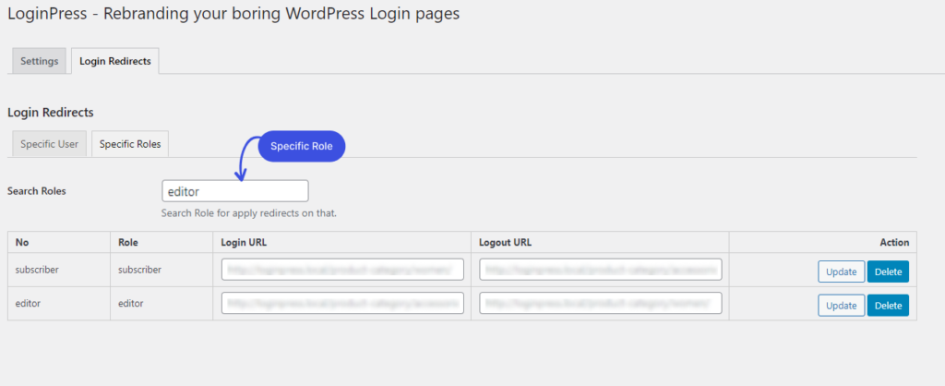The width and height of the screenshot is (945, 386).
Task: Click Delete button in subscriber row
Action: click(889, 271)
